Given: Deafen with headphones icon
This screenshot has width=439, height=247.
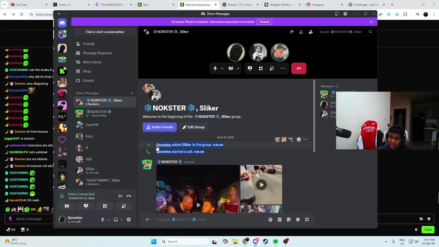Looking at the screenshot, I should [x=116, y=220].
